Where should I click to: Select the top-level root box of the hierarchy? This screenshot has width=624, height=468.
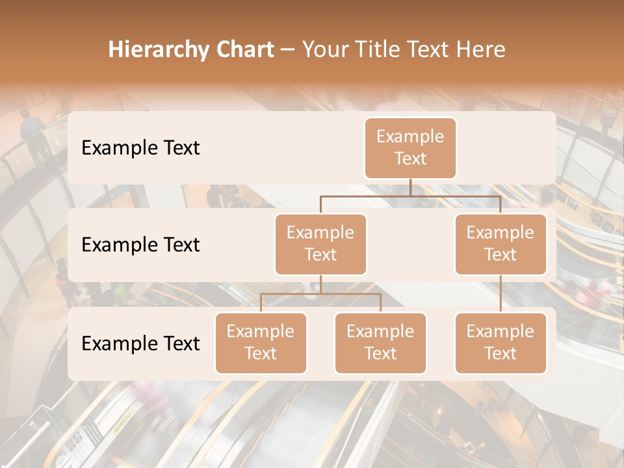[x=410, y=148]
